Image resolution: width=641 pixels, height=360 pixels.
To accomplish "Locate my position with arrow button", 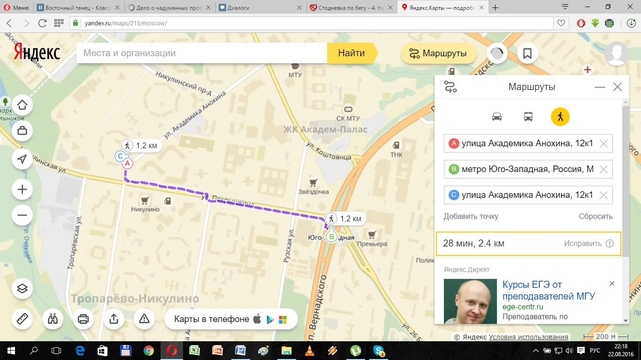I will [x=22, y=159].
